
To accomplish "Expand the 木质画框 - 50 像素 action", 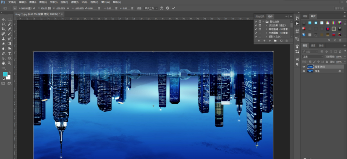I will point(266,33).
